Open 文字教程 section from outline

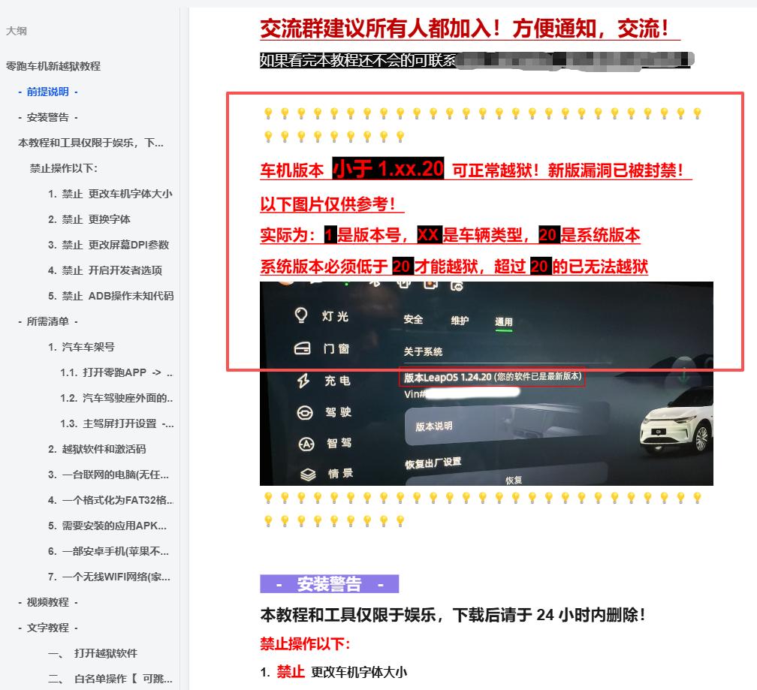click(48, 628)
